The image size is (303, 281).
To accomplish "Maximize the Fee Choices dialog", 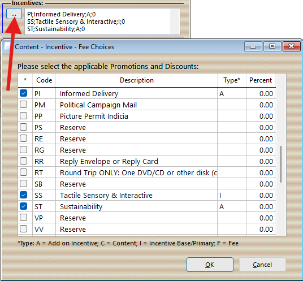I will click(x=272, y=46).
